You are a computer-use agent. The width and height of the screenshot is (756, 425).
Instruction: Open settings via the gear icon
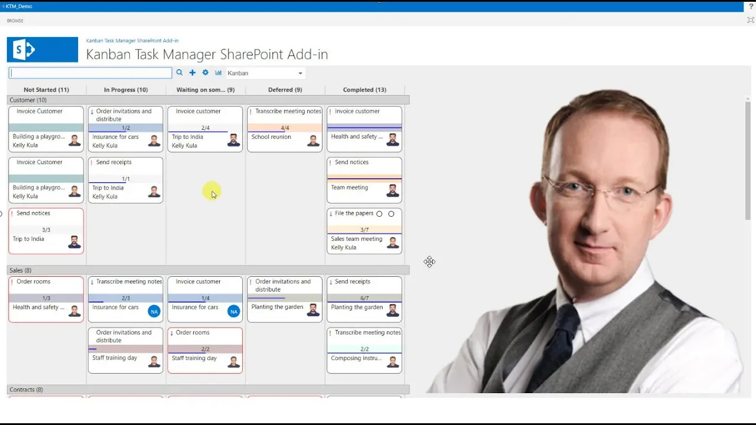click(x=206, y=73)
